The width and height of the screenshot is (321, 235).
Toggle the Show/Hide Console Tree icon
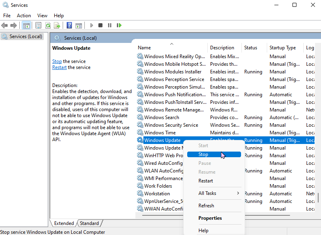[x=27, y=26]
